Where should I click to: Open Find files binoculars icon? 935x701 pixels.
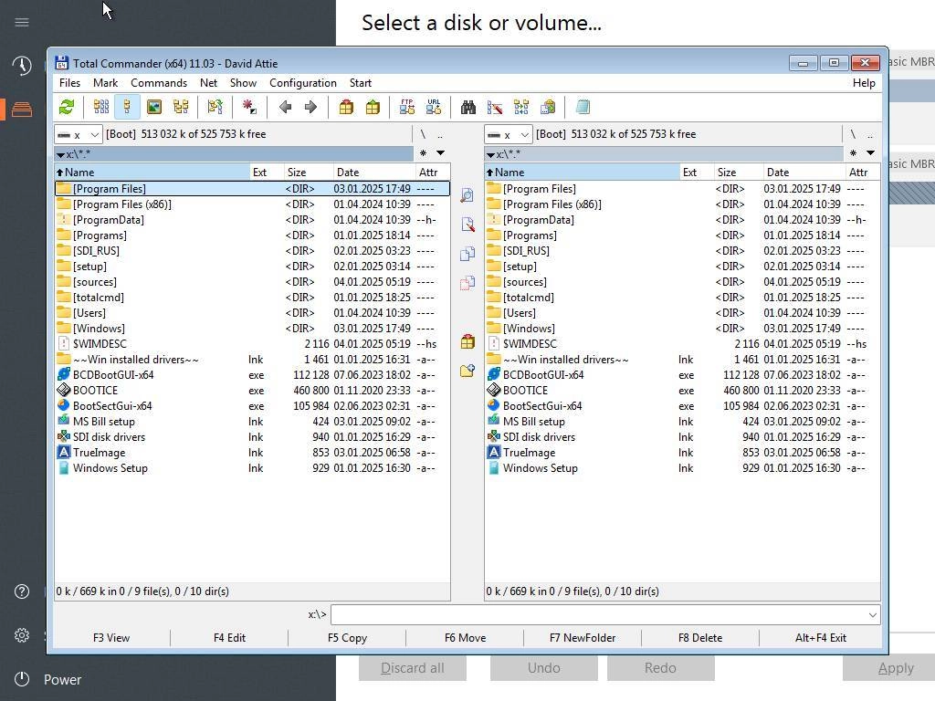468,108
